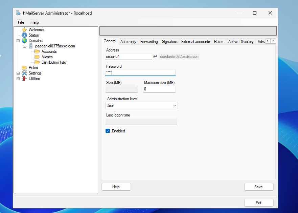The height and width of the screenshot is (213, 298).
Task: Switch to the External accounts tab
Action: click(x=196, y=42)
